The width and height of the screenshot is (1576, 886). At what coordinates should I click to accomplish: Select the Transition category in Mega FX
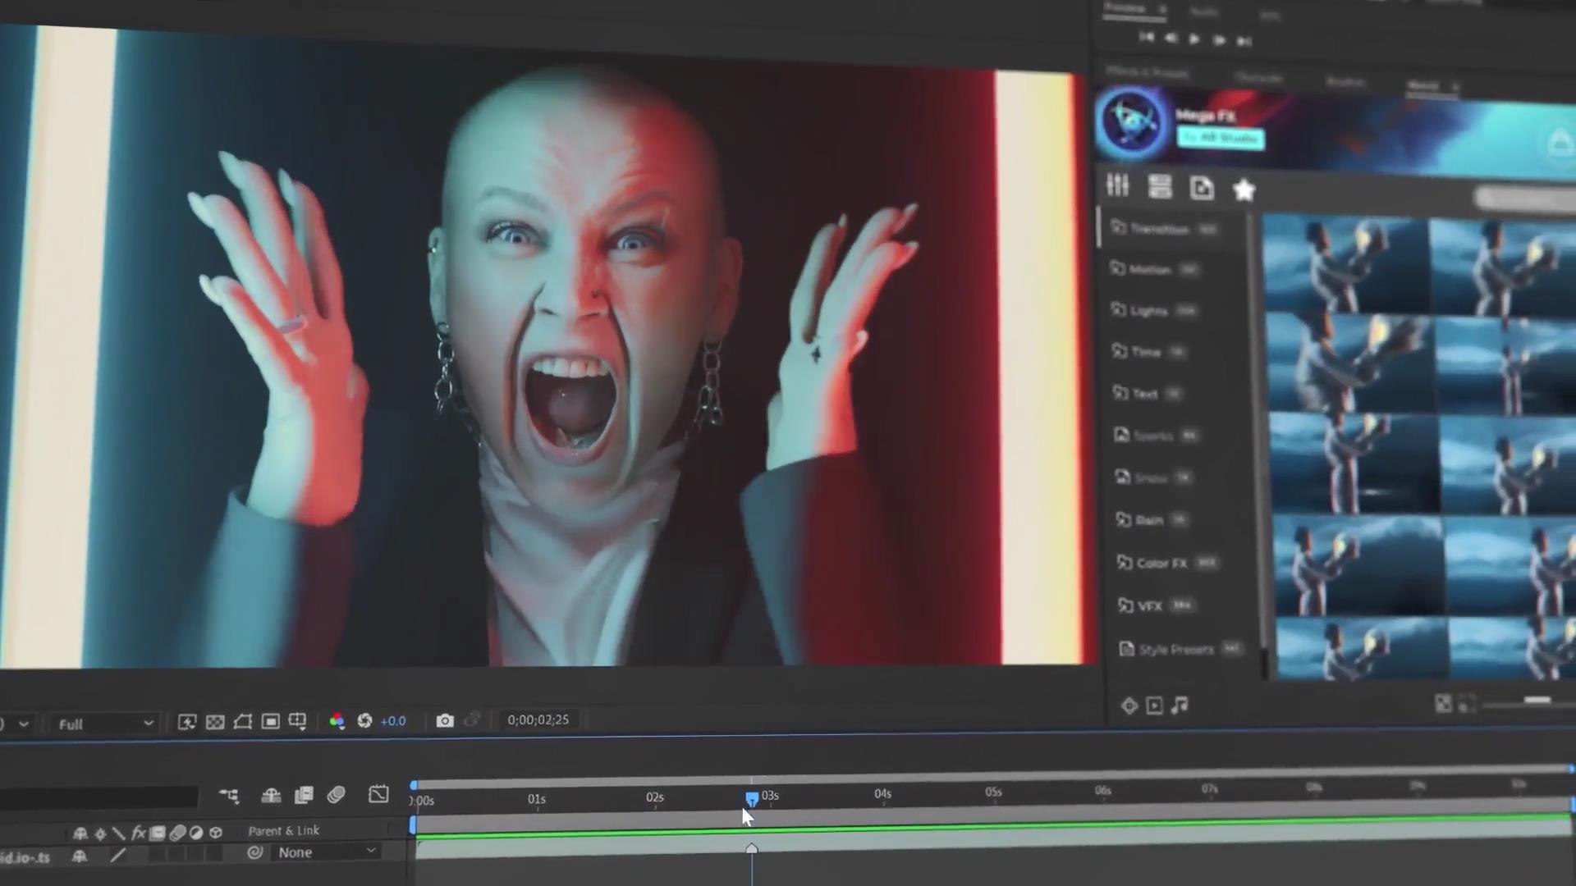coord(1158,229)
